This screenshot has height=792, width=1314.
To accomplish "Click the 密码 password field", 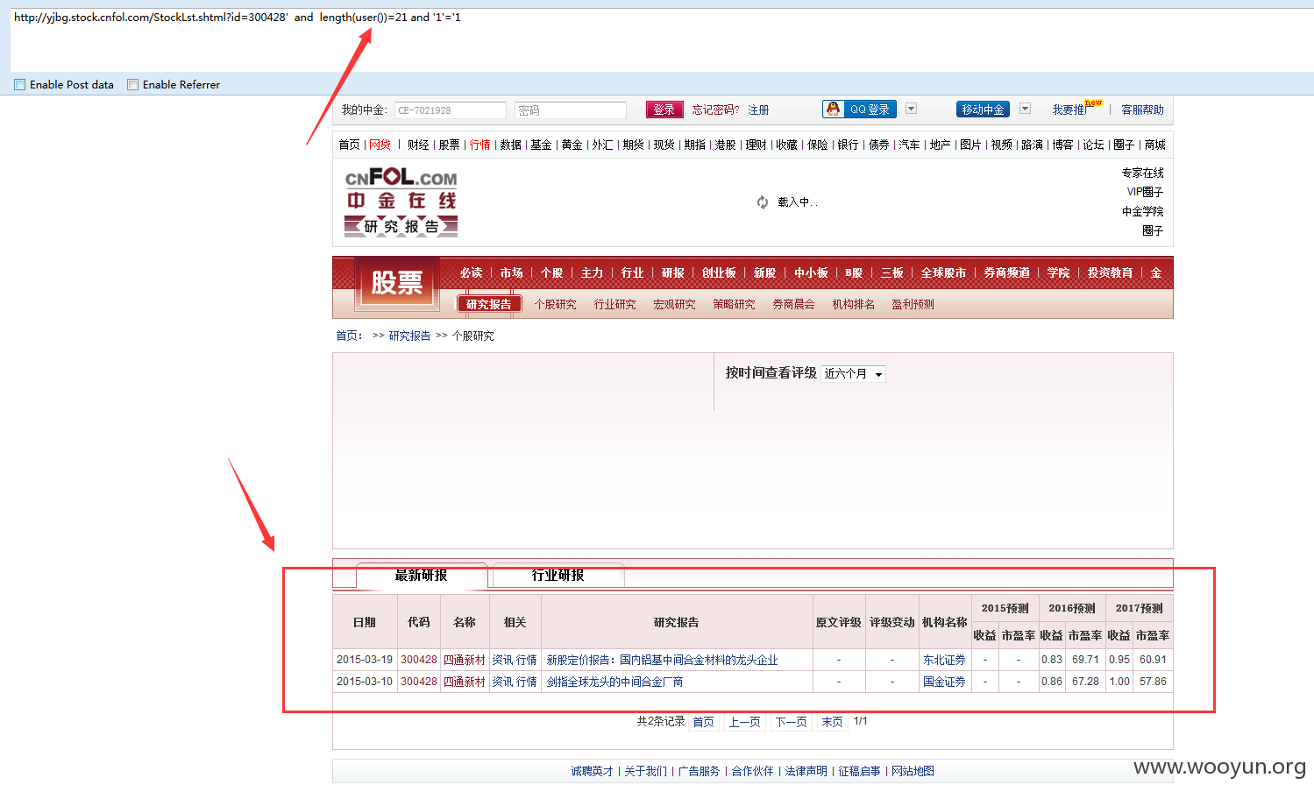I will 571,110.
